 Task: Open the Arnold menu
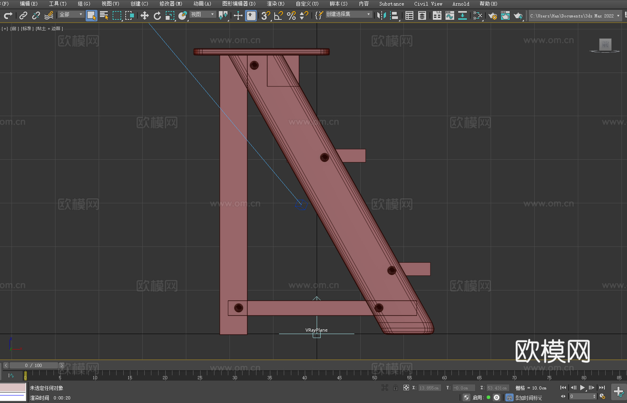pyautogui.click(x=461, y=4)
